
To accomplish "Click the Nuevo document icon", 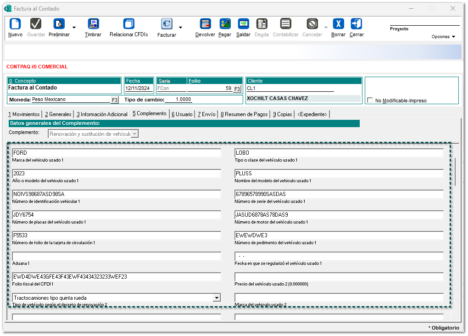I will pyautogui.click(x=15, y=24).
